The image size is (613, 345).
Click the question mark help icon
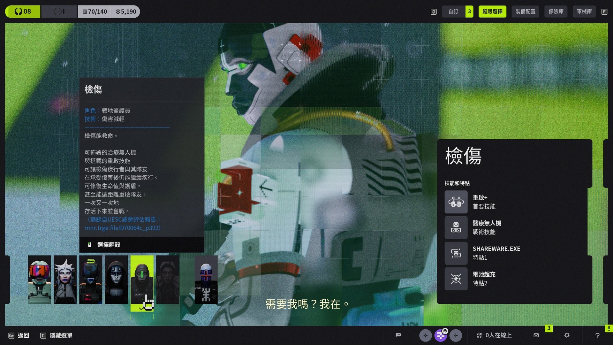[x=597, y=335]
